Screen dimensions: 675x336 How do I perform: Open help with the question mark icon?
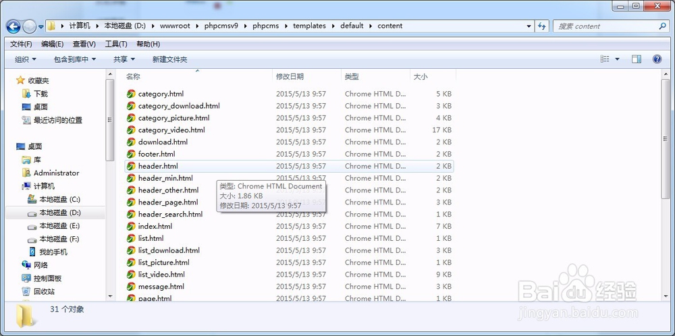click(657, 59)
